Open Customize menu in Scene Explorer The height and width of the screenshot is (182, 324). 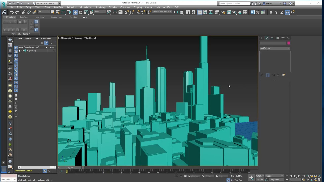click(46, 39)
